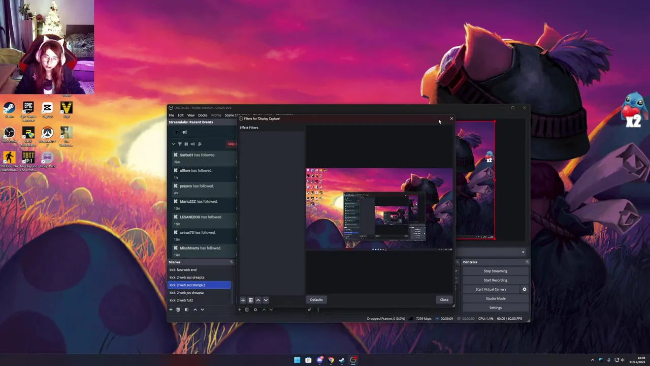
Task: Select scene 'kick 2 web sus dreapta'
Action: (x=200, y=278)
